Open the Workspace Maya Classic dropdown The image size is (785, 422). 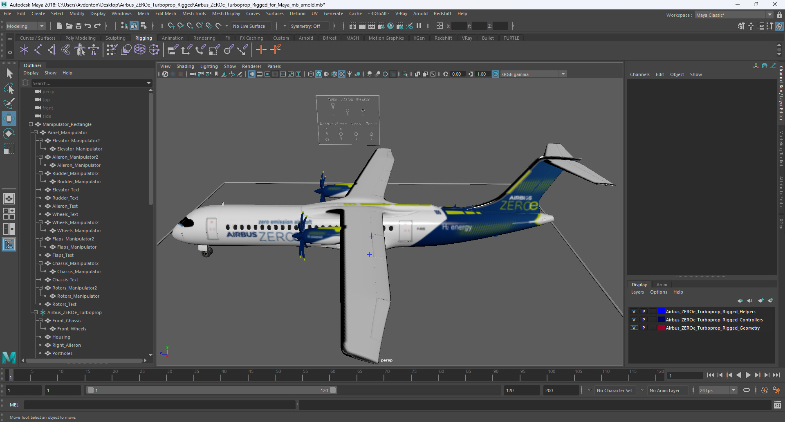click(x=734, y=15)
